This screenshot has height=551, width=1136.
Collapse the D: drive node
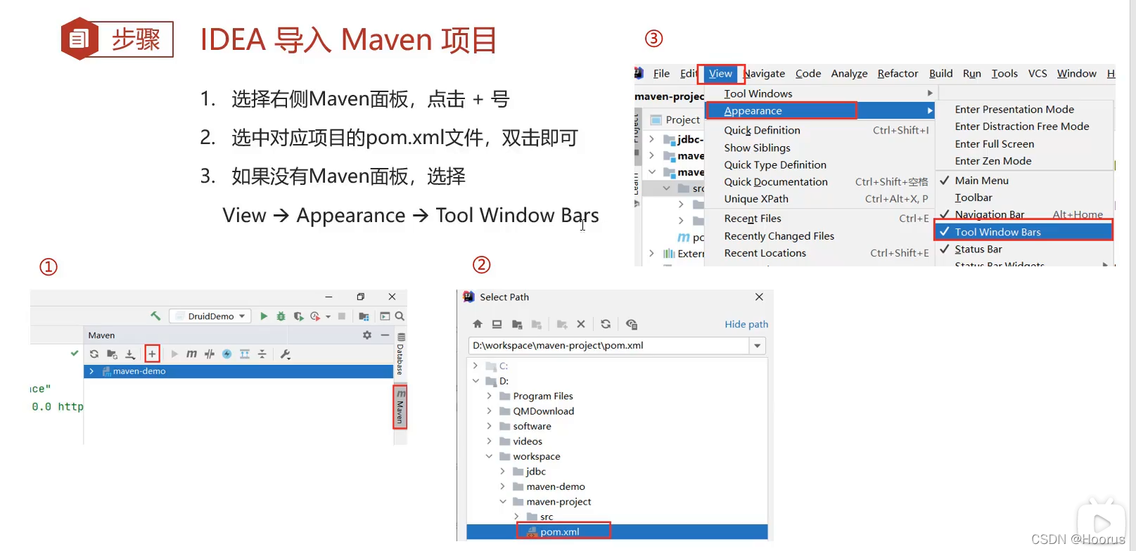tap(476, 381)
